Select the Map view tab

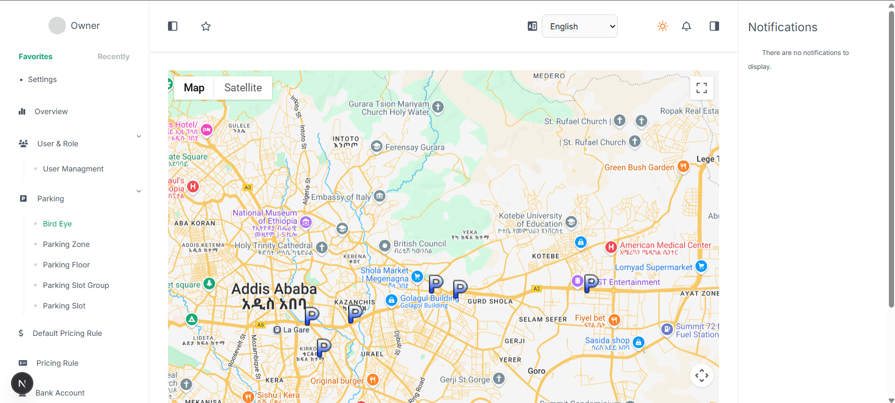tap(194, 88)
